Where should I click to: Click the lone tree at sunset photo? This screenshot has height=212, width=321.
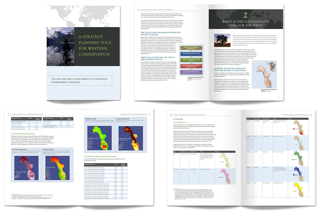[222, 40]
